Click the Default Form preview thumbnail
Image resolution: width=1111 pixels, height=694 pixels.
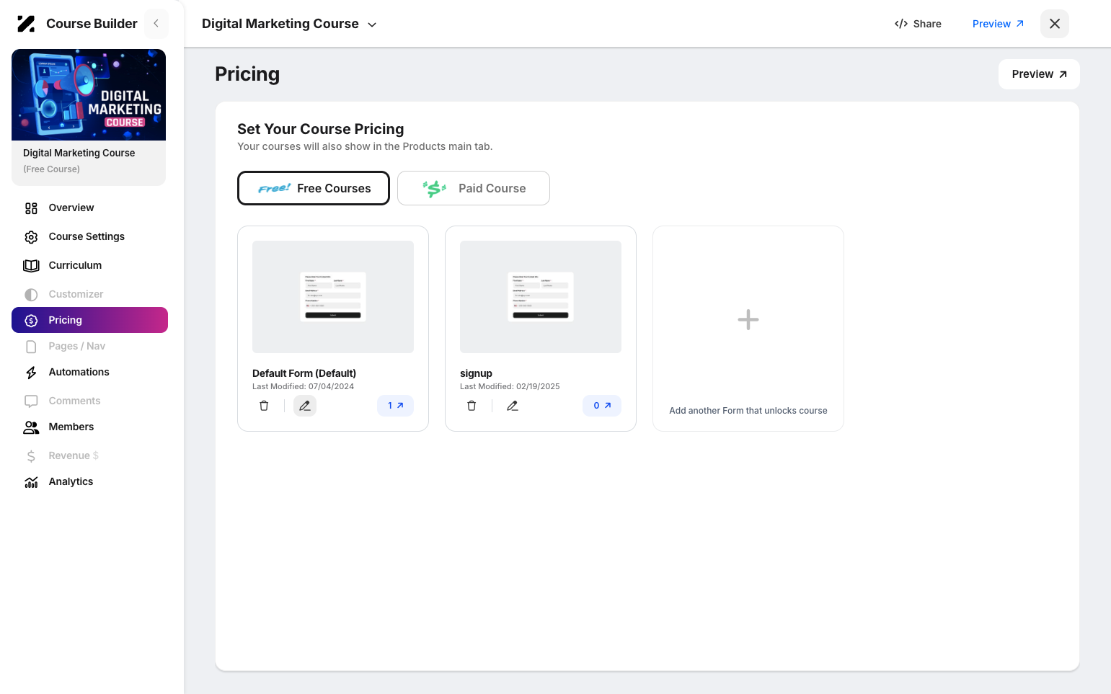click(333, 297)
